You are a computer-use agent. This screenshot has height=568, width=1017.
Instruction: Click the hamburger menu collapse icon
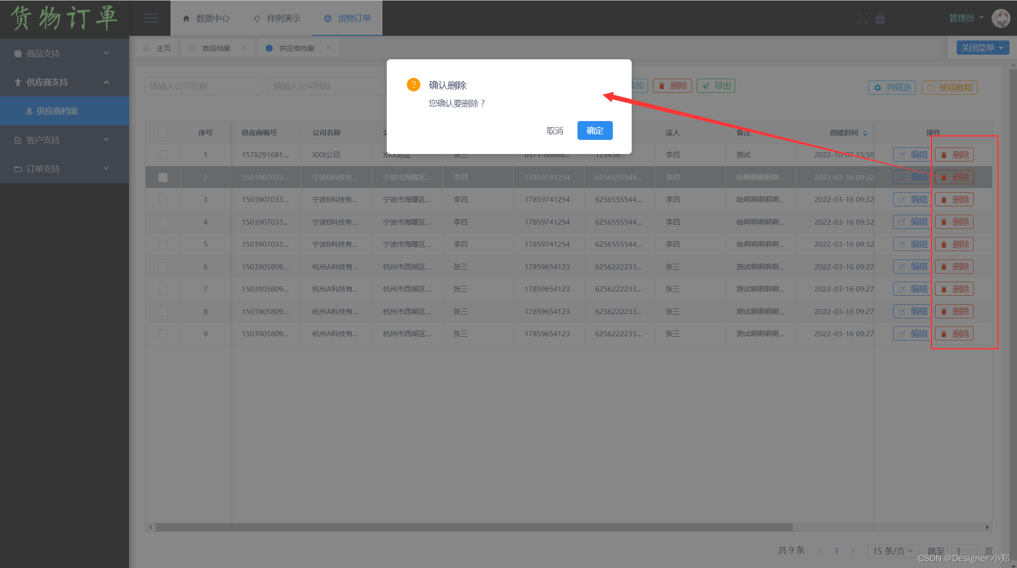151,18
